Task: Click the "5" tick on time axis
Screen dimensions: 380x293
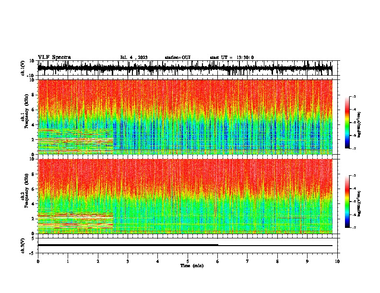Action: click(188, 261)
